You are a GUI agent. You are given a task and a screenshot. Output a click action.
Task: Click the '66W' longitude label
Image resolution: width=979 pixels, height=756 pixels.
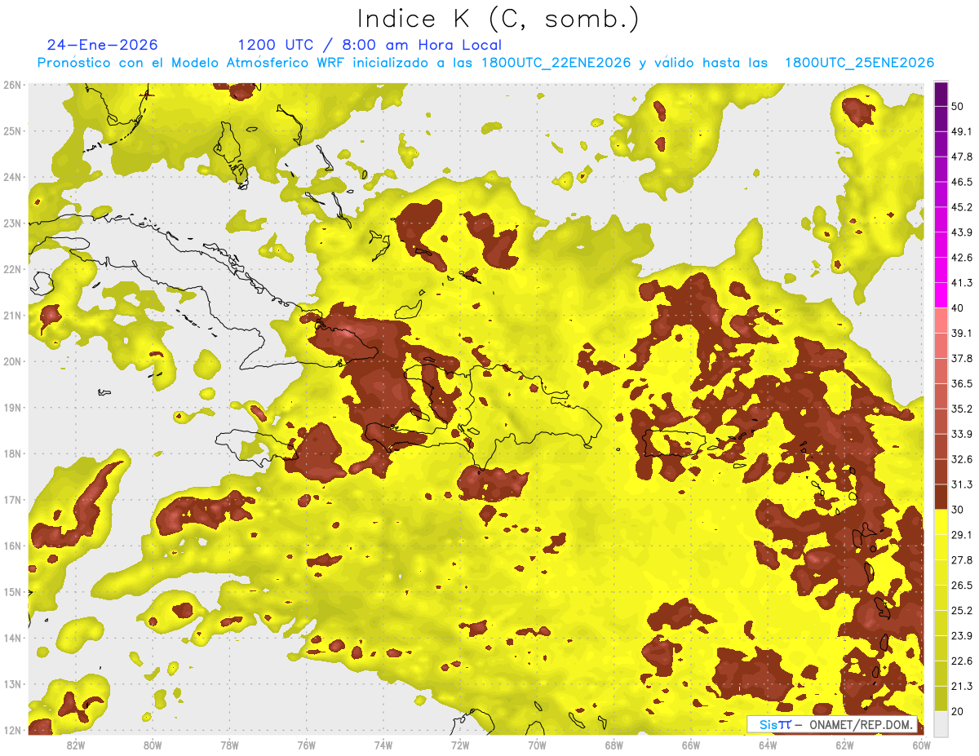(690, 745)
